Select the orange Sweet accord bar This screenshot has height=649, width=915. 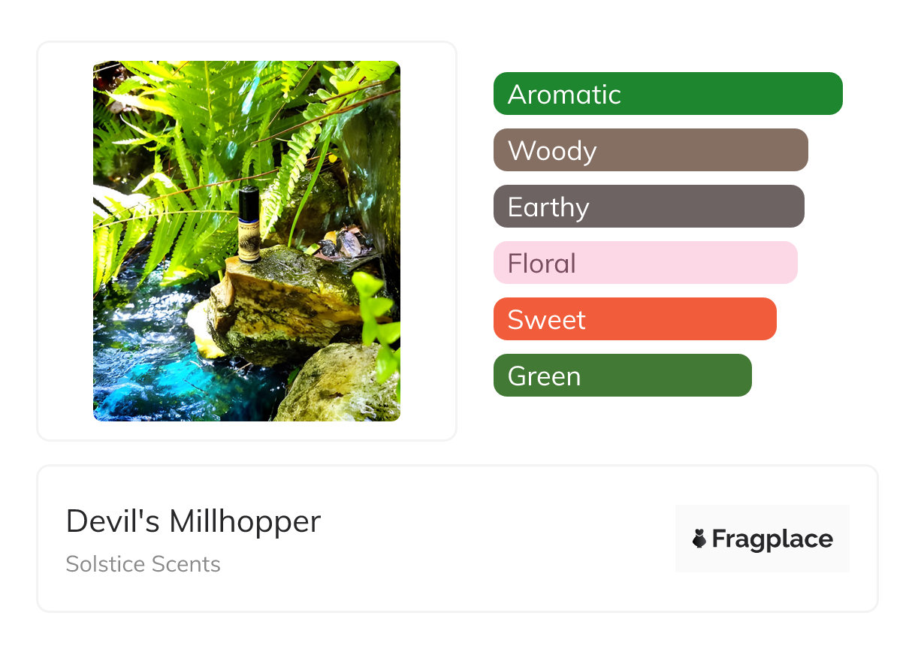point(635,319)
